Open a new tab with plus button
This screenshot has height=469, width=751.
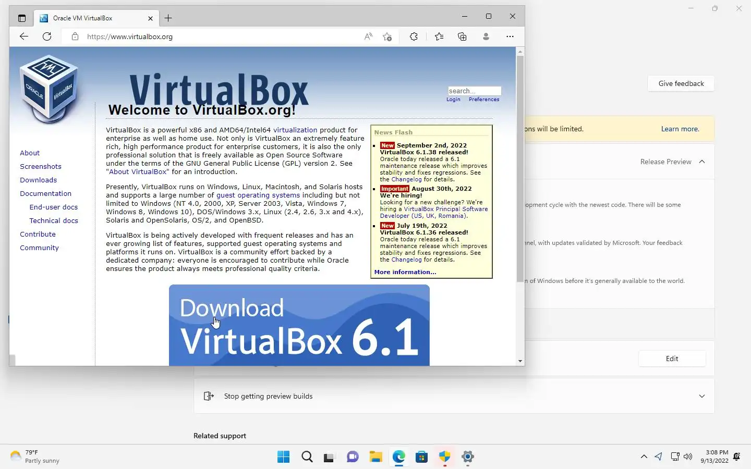tap(168, 18)
